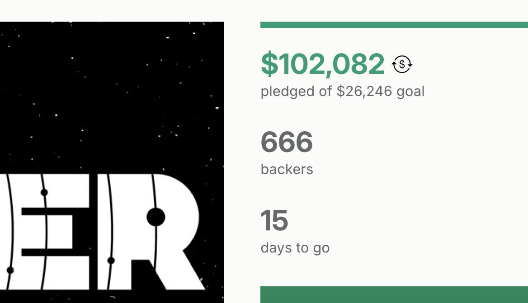This screenshot has width=528, height=303.
Task: Click the $26,246 goal amount
Action: point(365,92)
